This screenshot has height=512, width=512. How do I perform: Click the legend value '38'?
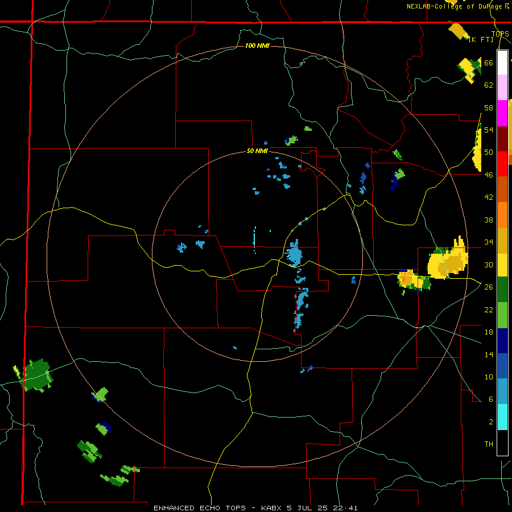489,220
